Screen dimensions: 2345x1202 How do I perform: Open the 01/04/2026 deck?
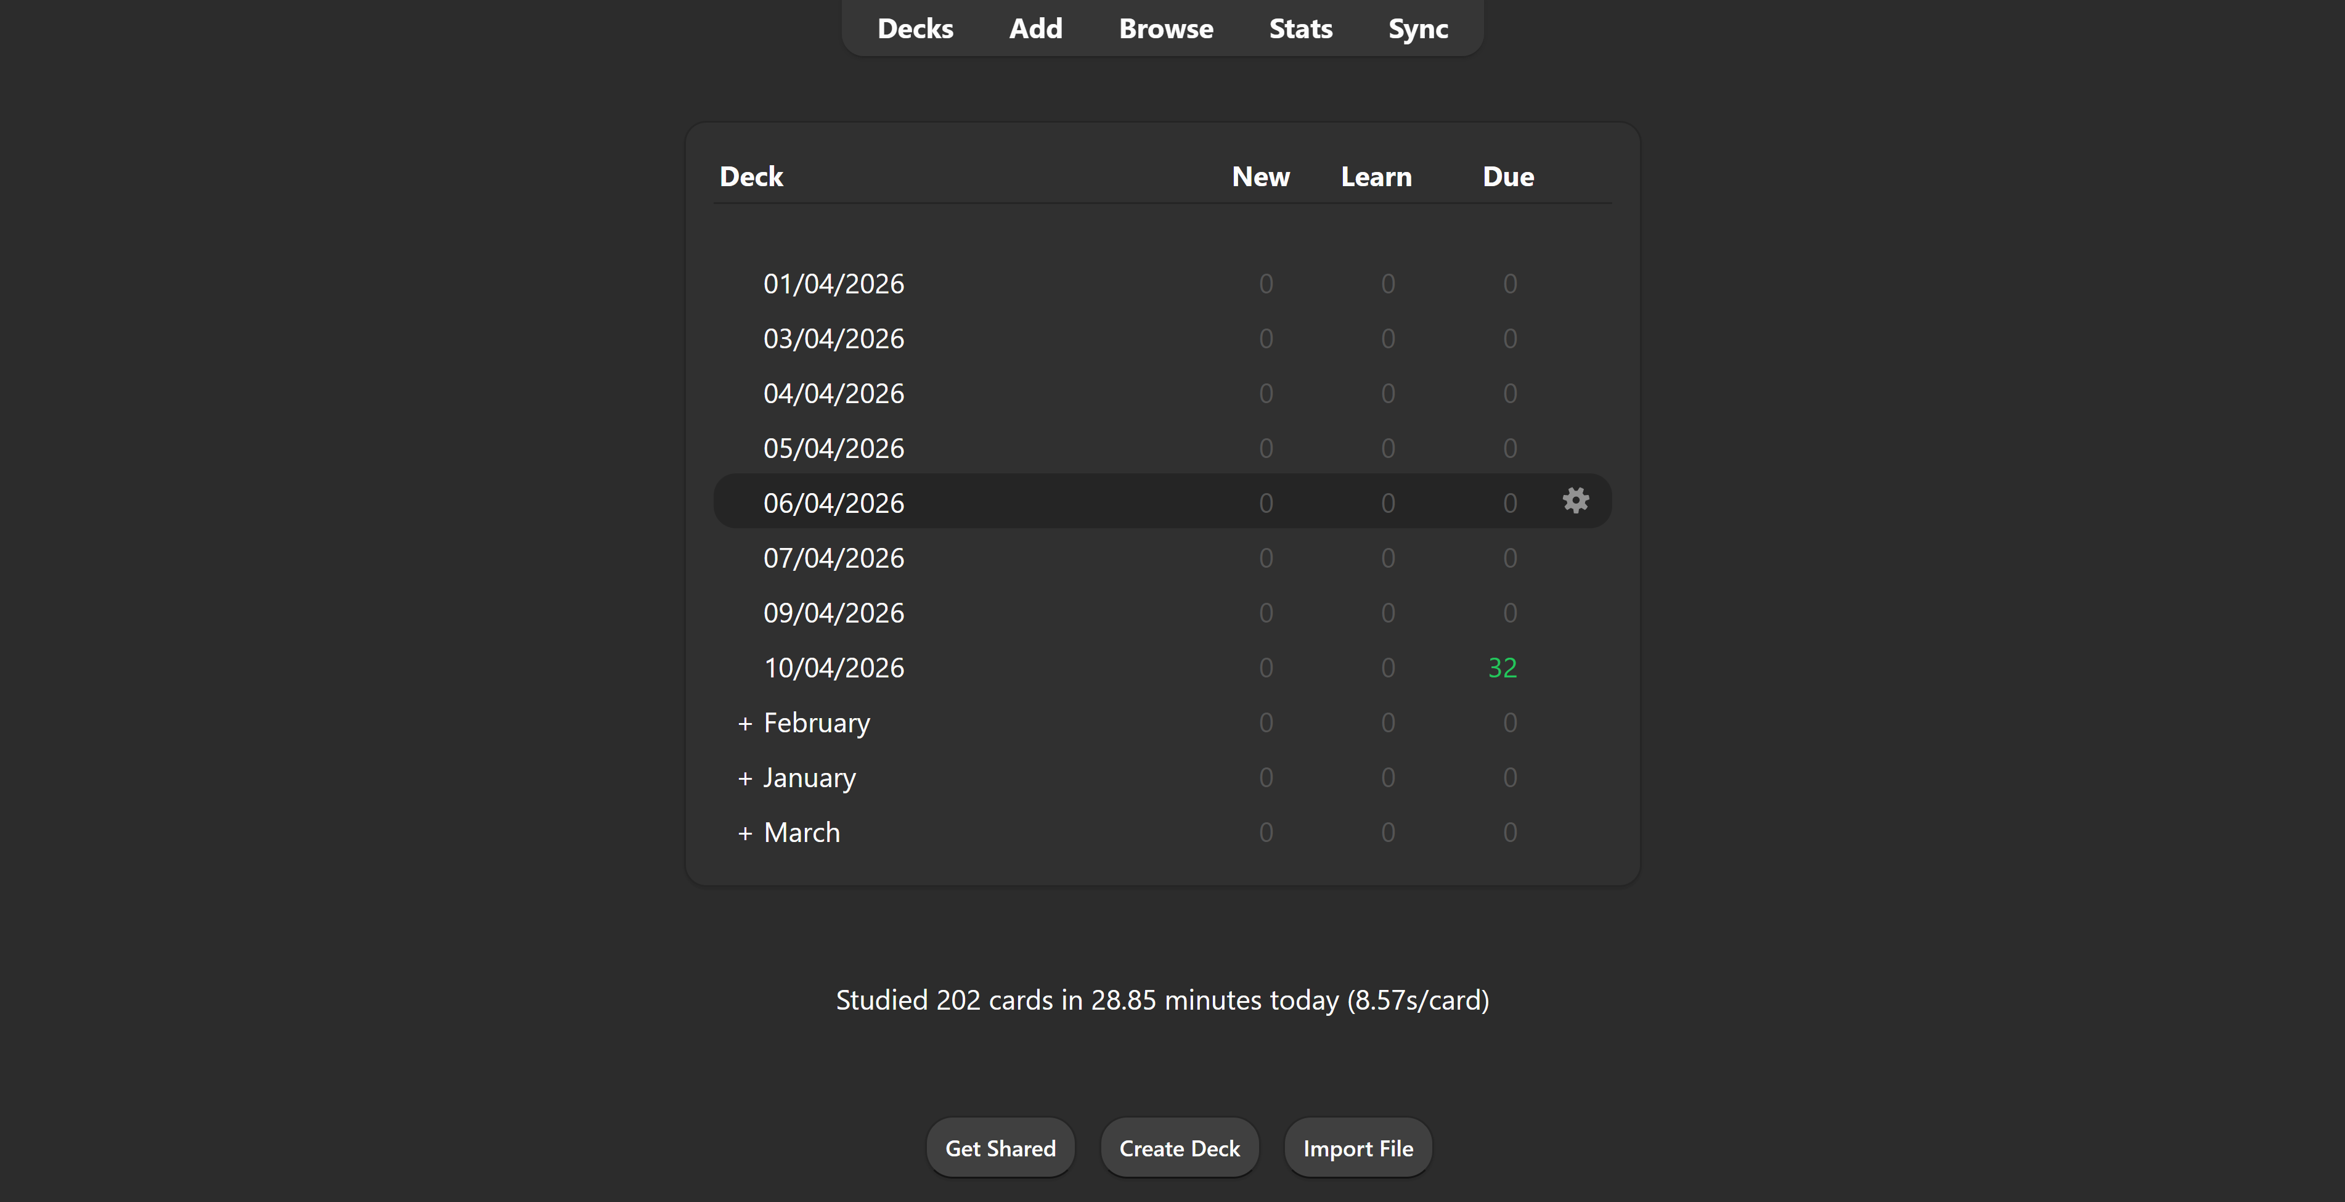[x=833, y=284]
